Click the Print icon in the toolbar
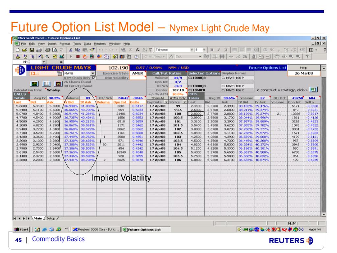The width and height of the screenshot is (337, 253). click(x=47, y=50)
